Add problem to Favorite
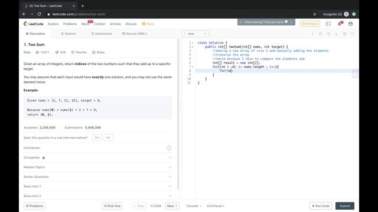 [79, 52]
